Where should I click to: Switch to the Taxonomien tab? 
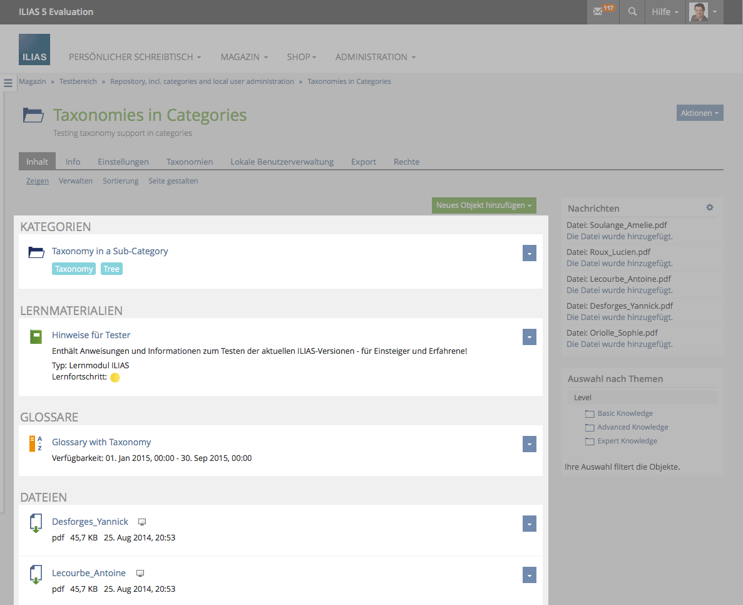(x=189, y=162)
